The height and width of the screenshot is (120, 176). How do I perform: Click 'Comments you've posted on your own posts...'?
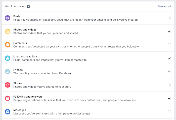pyautogui.click(x=76, y=46)
